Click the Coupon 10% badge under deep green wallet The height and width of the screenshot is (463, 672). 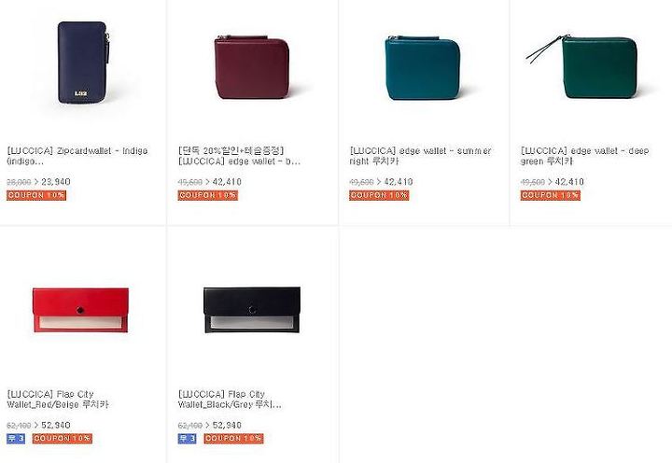551,195
